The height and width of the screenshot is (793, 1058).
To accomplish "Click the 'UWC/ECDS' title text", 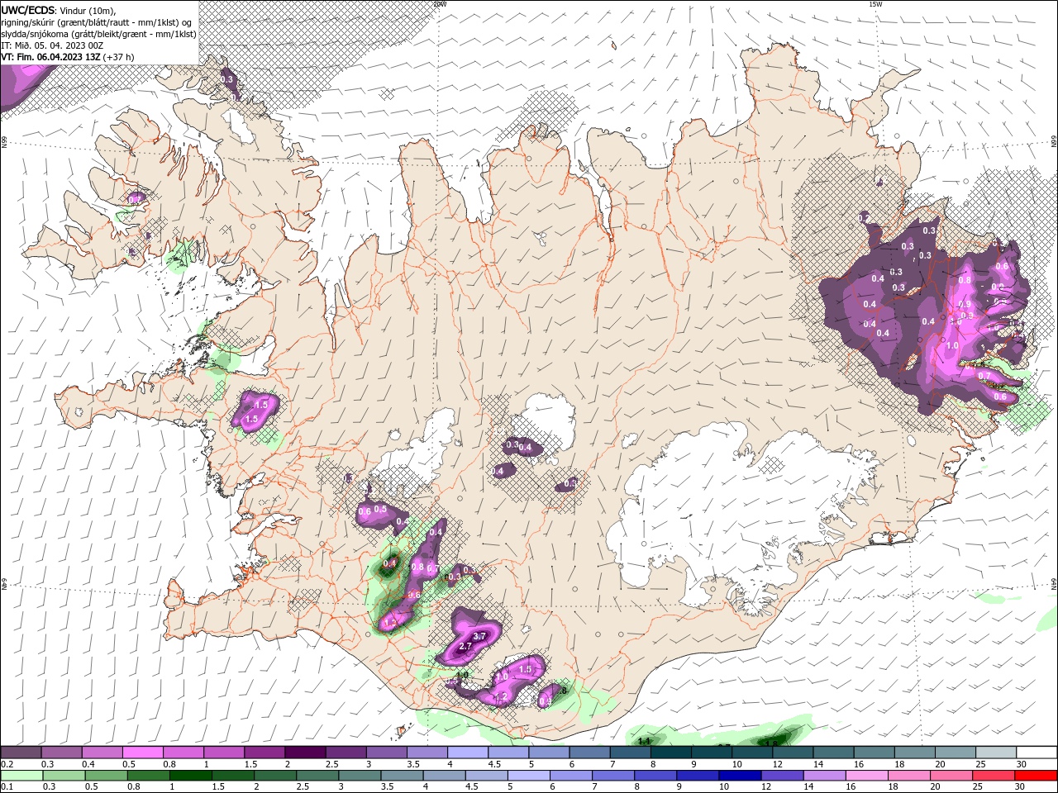I will pyautogui.click(x=27, y=10).
